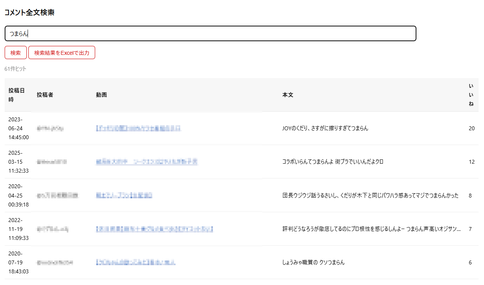Viewport: 484px width, 285px height.
Task: Click poster name in the 2023-06-24 row
Action: coord(50,128)
